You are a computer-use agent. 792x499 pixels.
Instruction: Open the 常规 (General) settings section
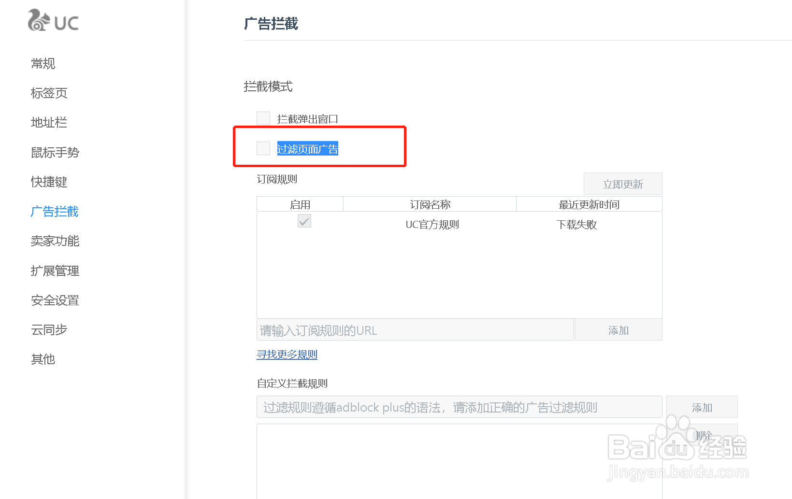point(43,63)
